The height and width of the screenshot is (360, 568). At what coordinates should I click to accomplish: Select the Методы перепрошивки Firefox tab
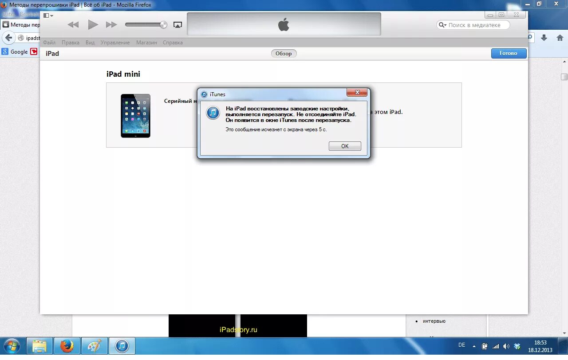pyautogui.click(x=20, y=25)
